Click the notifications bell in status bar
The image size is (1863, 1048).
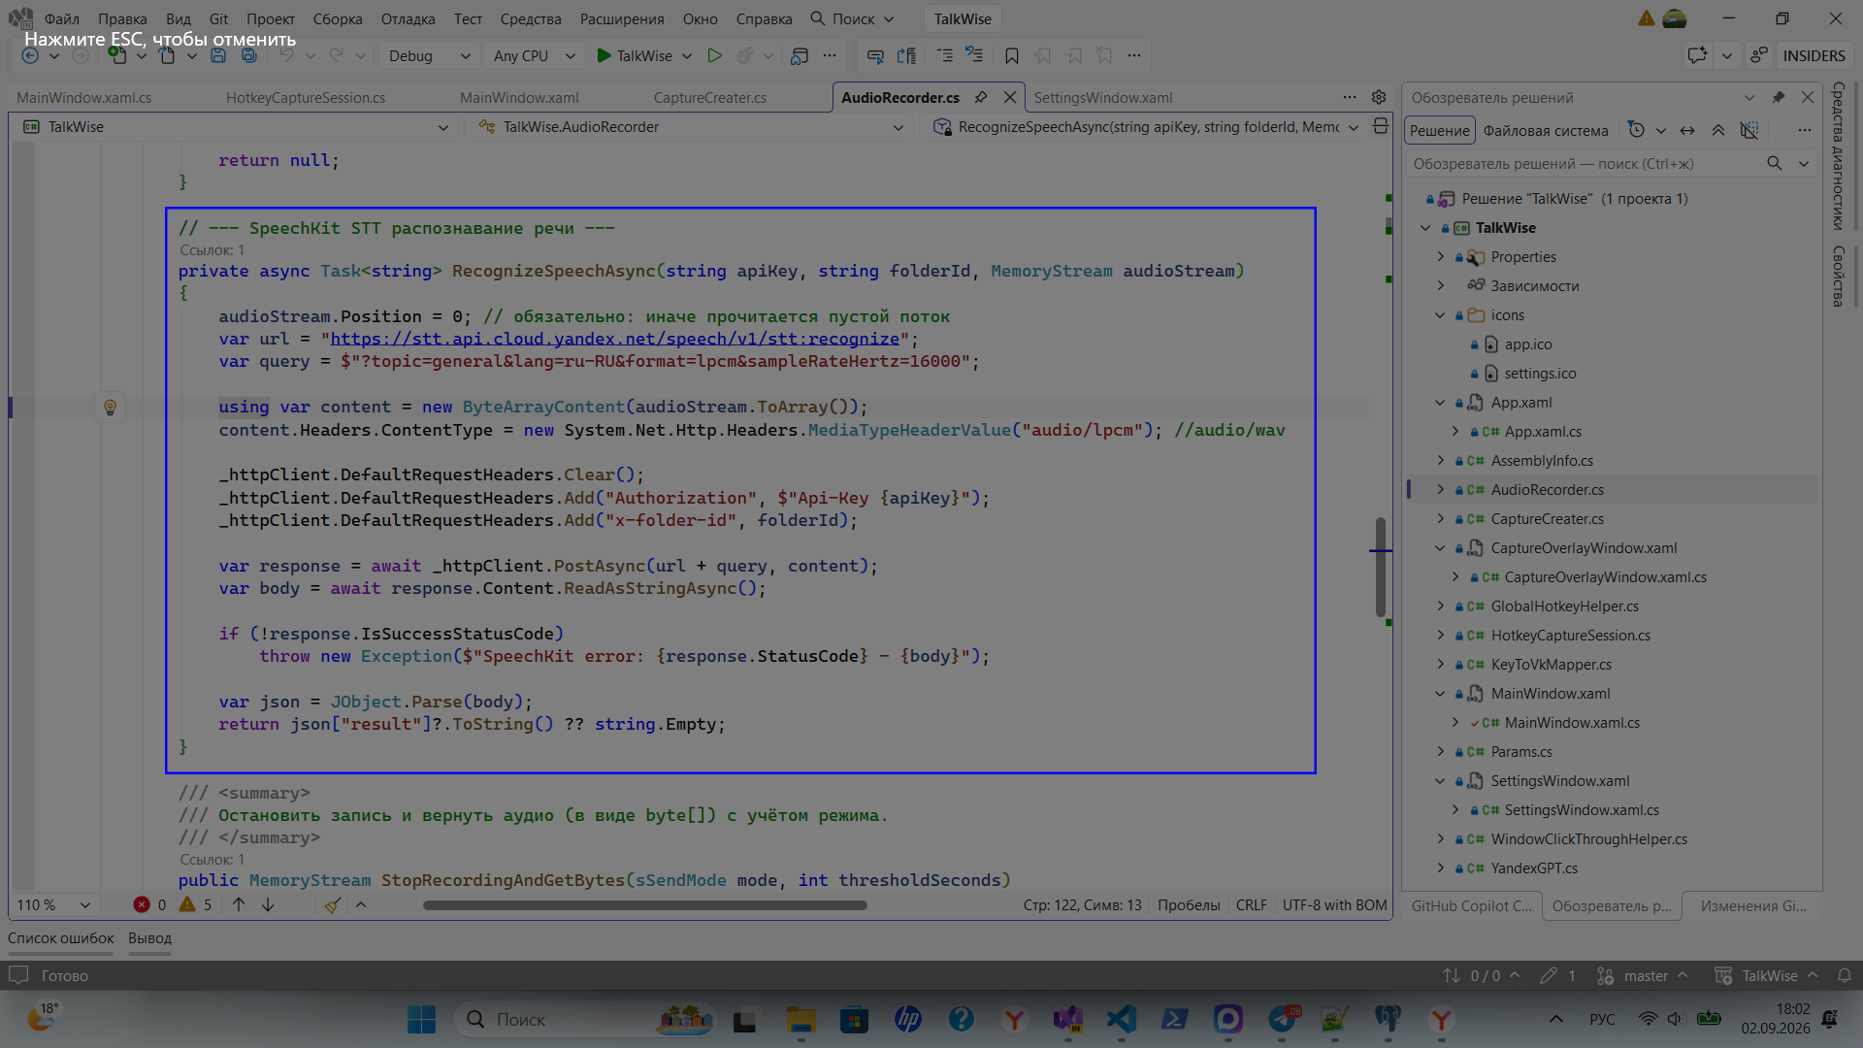pyautogui.click(x=1844, y=975)
